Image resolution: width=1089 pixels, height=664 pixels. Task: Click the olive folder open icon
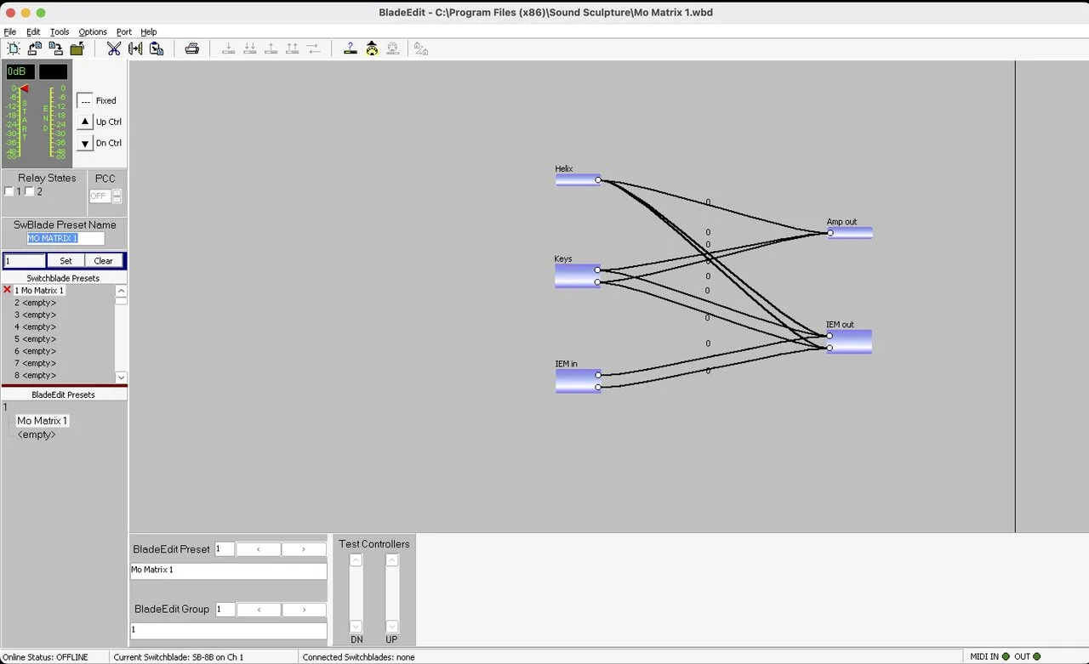[77, 48]
